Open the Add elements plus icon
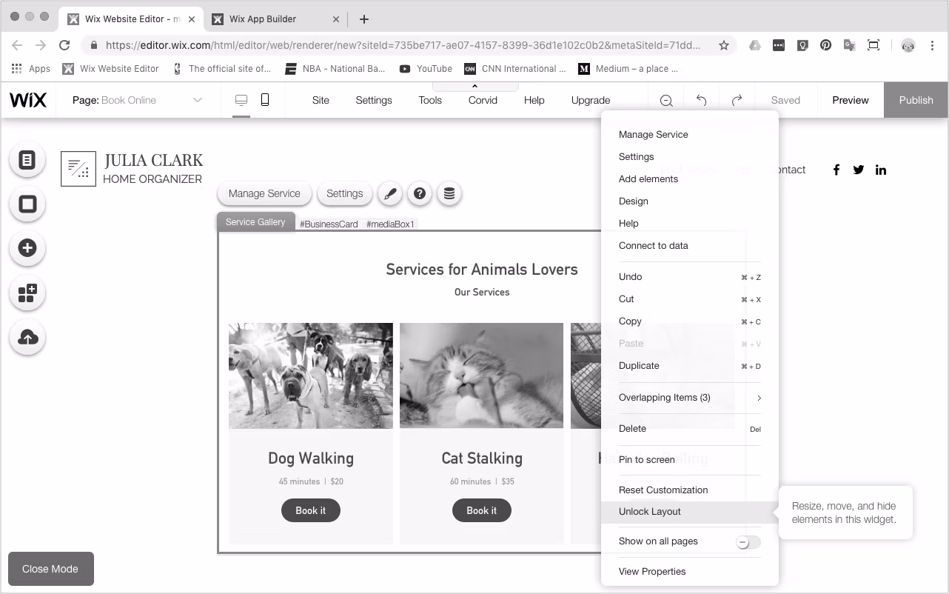Screen dimensions: 949x594 click(x=27, y=248)
